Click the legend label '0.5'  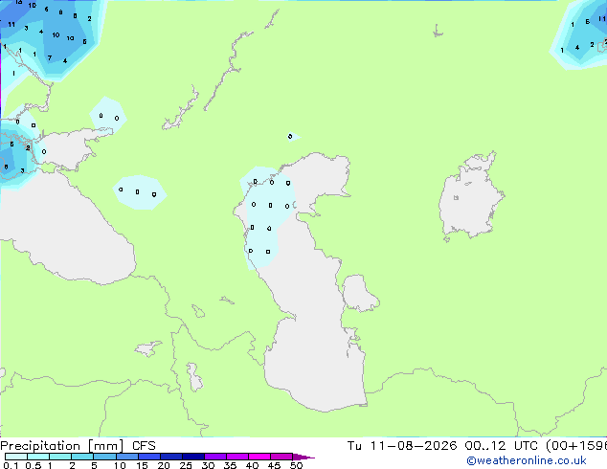[34, 465]
